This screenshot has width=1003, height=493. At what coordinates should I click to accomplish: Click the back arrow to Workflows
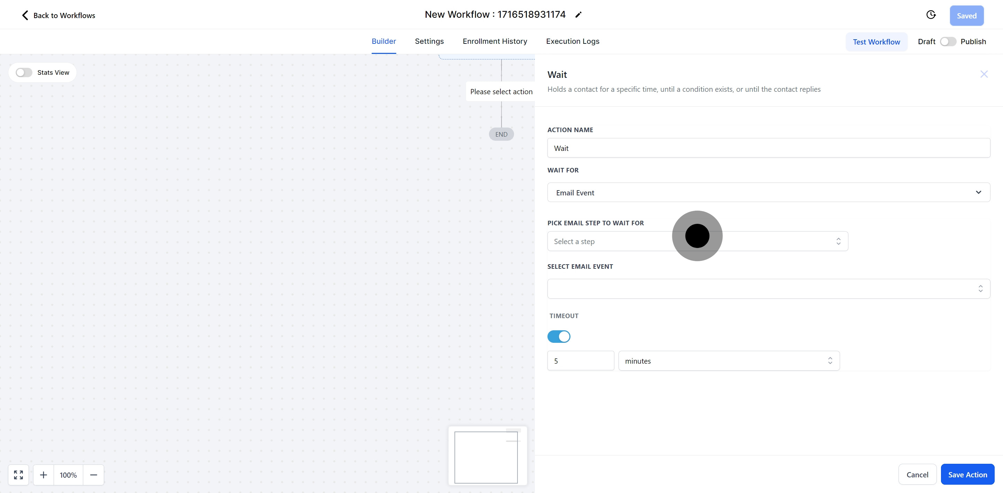point(25,15)
